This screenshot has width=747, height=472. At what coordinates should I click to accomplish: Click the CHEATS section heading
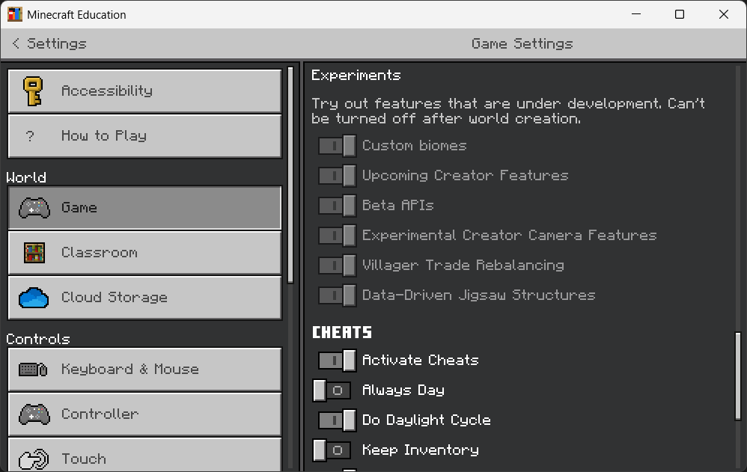[x=341, y=332]
